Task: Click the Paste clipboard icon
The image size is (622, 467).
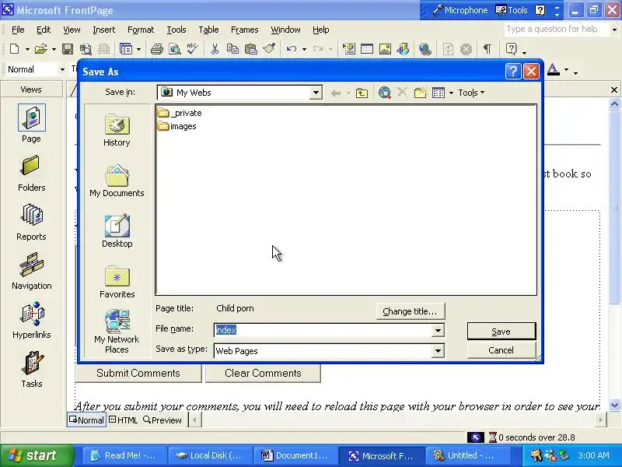Action: coord(250,49)
